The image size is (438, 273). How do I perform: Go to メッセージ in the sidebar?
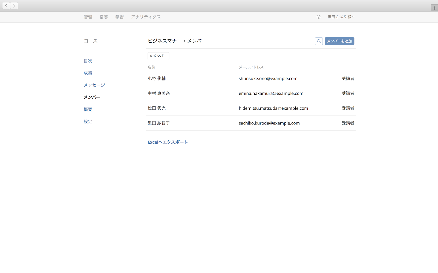tap(94, 85)
